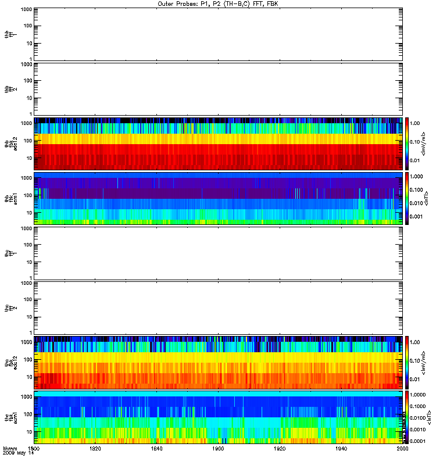Click the 0.0100 tick on thc scm1 colorbar
436x465 pixels.
tap(417, 418)
